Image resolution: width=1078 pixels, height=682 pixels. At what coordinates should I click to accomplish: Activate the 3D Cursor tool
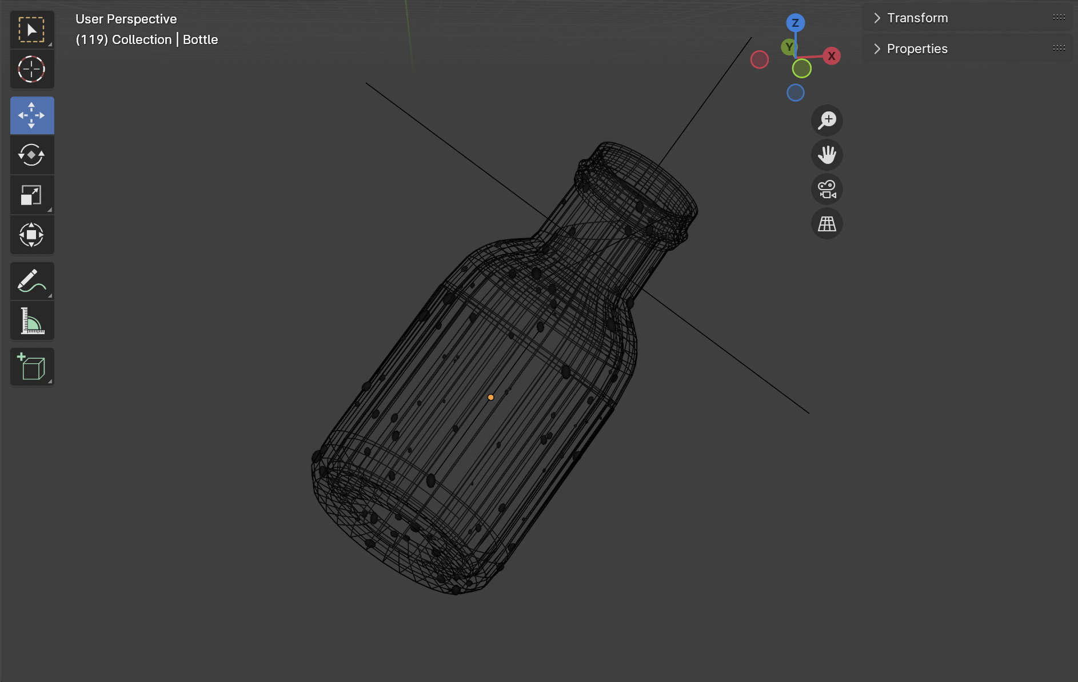(x=31, y=70)
